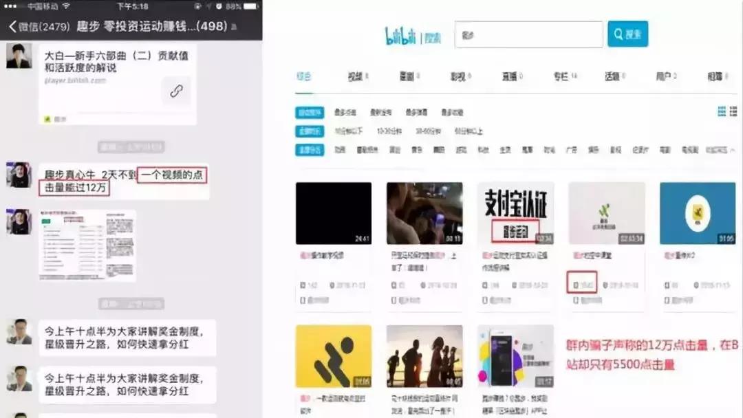This screenshot has width=743, height=418.
Task: Switch results to grid view layout
Action: (x=722, y=111)
